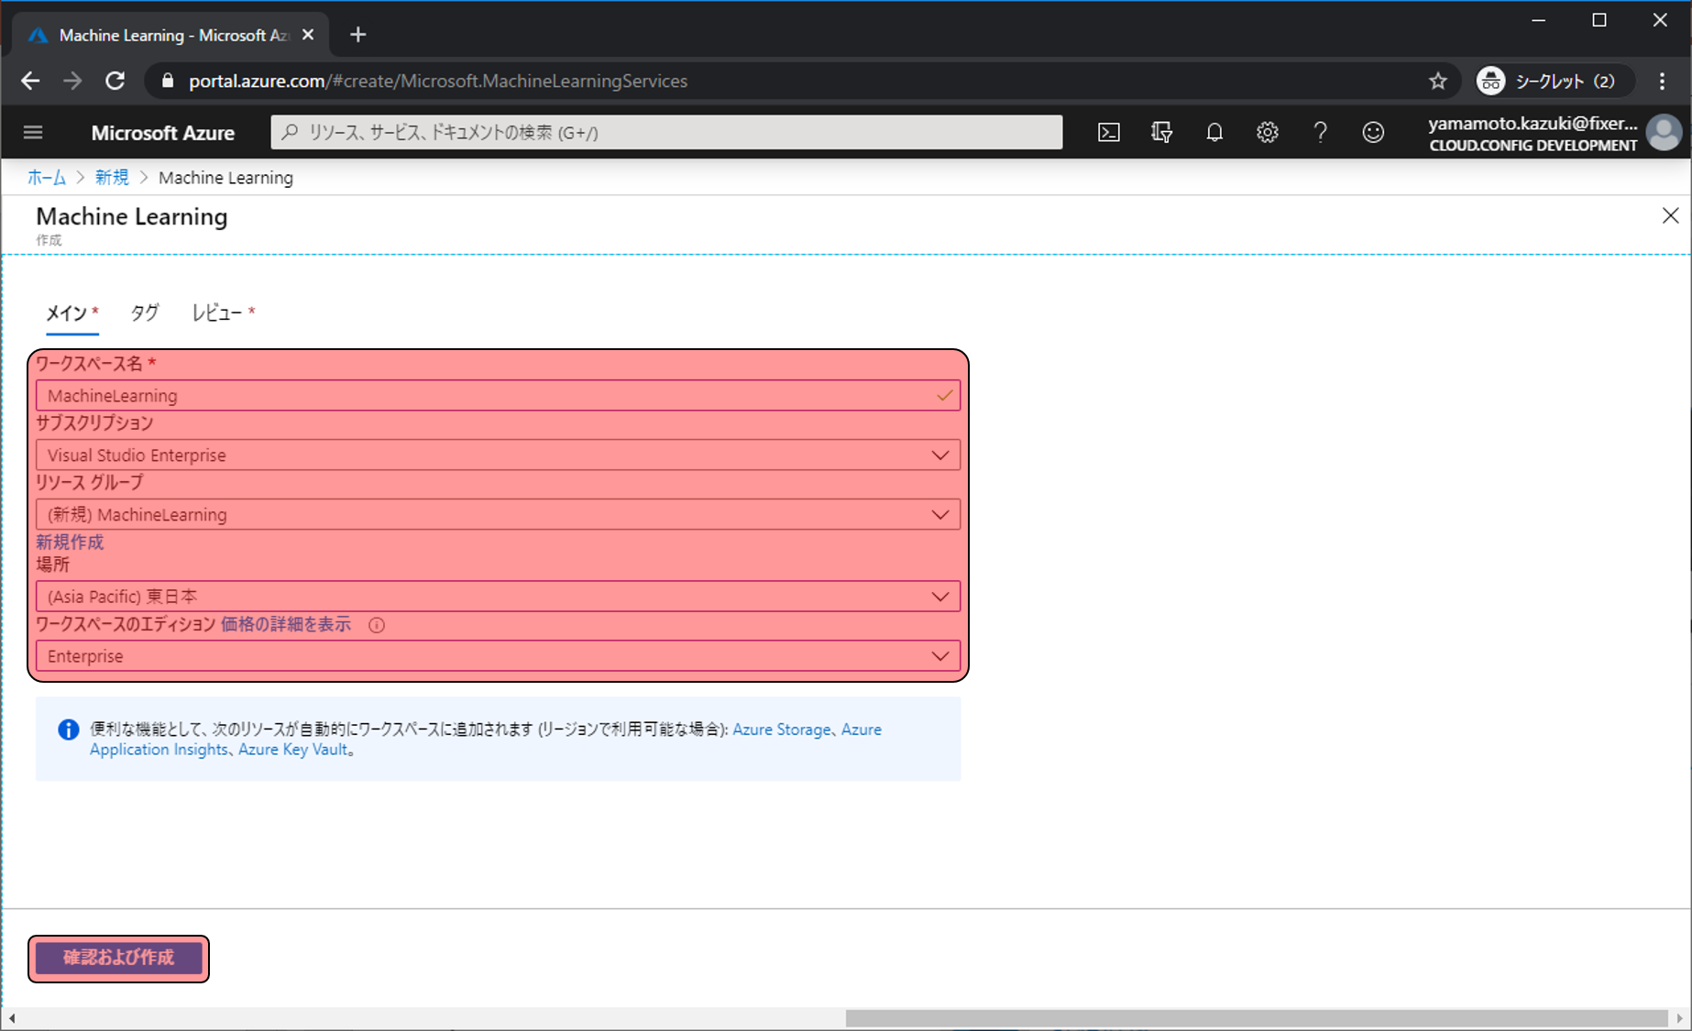Click the 確認および作成 button
The image size is (1692, 1031).
coord(118,958)
